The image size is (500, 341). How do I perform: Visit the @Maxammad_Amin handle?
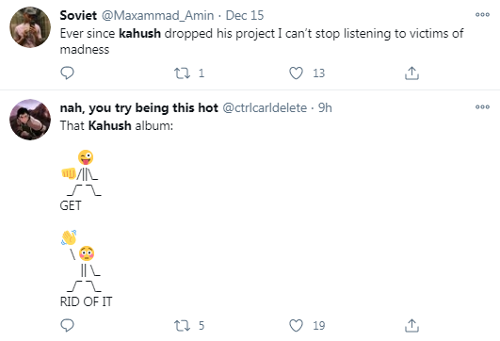click(x=157, y=15)
